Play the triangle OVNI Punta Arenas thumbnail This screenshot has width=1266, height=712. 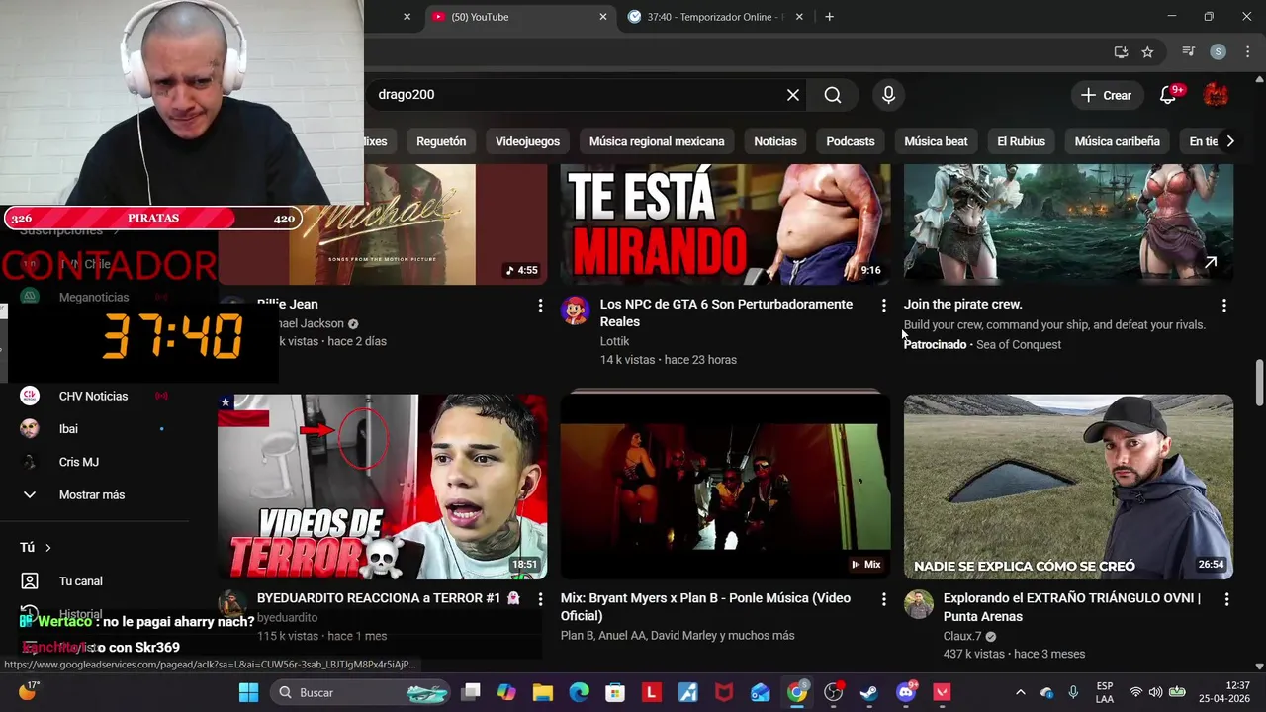1068,487
